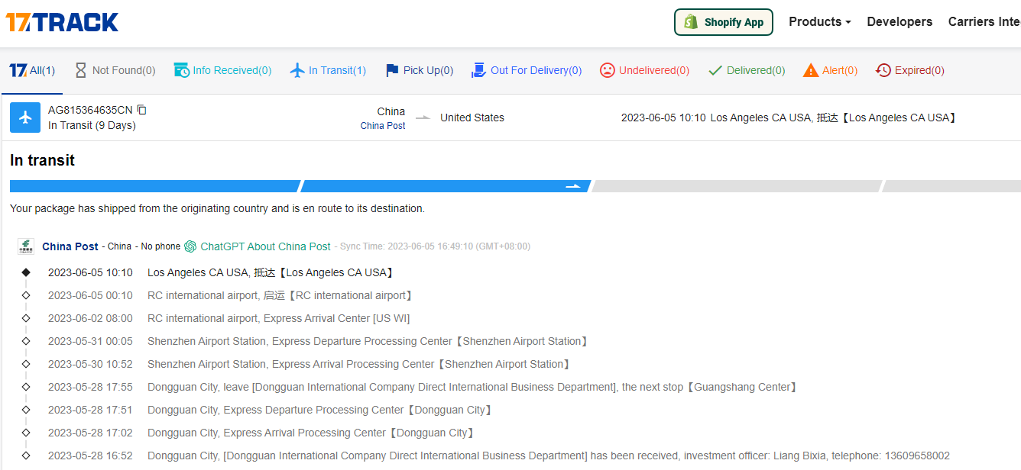Click the 17TRACK logo
The image size is (1021, 470).
click(63, 22)
